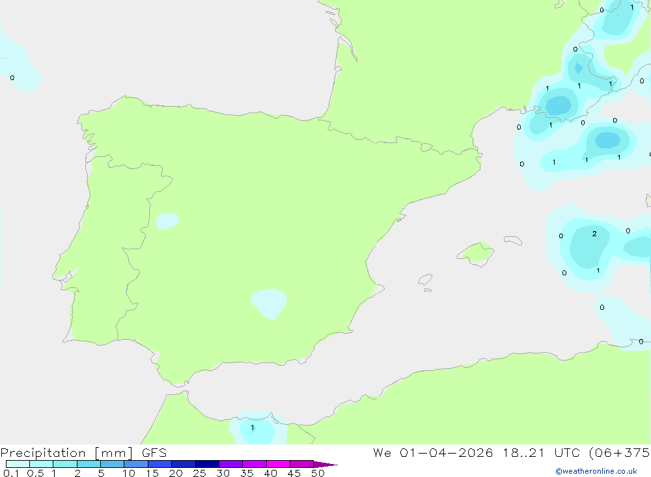The image size is (651, 477).
Task: Click the legend label "20"
Action: [x=176, y=473]
